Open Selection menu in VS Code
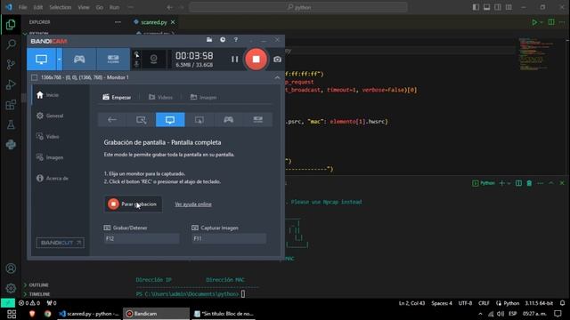The image size is (570, 320). pyautogui.click(x=61, y=7)
